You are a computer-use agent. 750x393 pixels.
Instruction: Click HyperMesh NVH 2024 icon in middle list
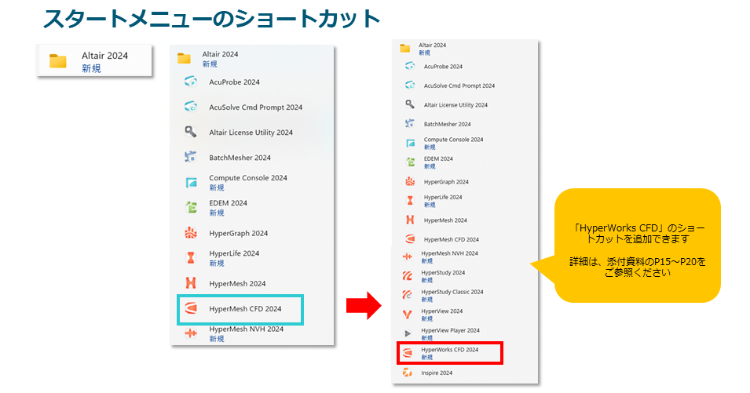coord(191,333)
